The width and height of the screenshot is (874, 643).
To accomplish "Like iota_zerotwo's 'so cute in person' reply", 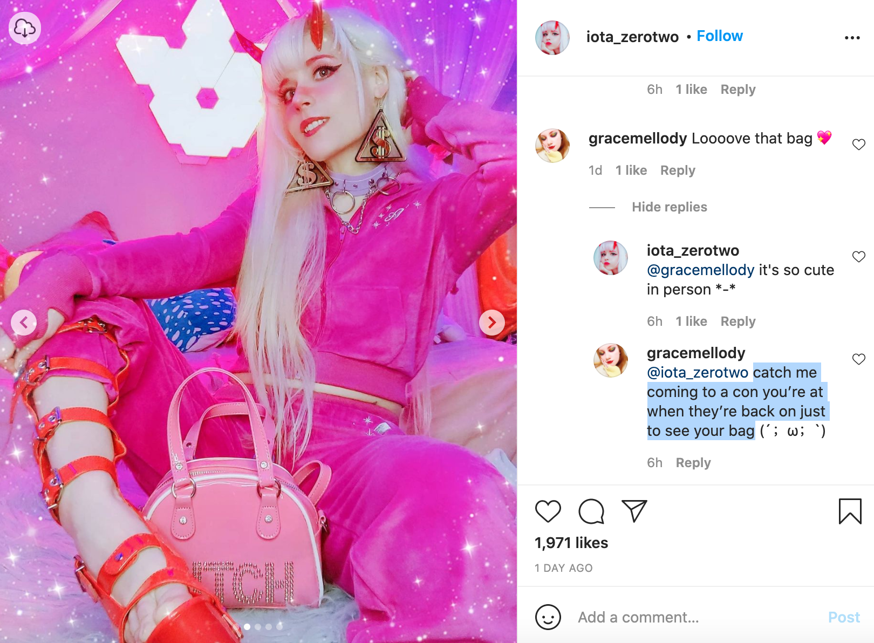I will 859,257.
